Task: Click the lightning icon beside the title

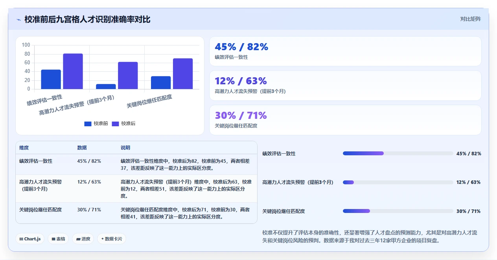Action: point(18,20)
